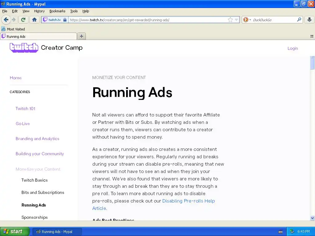This screenshot has height=236, width=315.
Task: Click the CATEGORIES sidebar label
Action: coord(20,92)
